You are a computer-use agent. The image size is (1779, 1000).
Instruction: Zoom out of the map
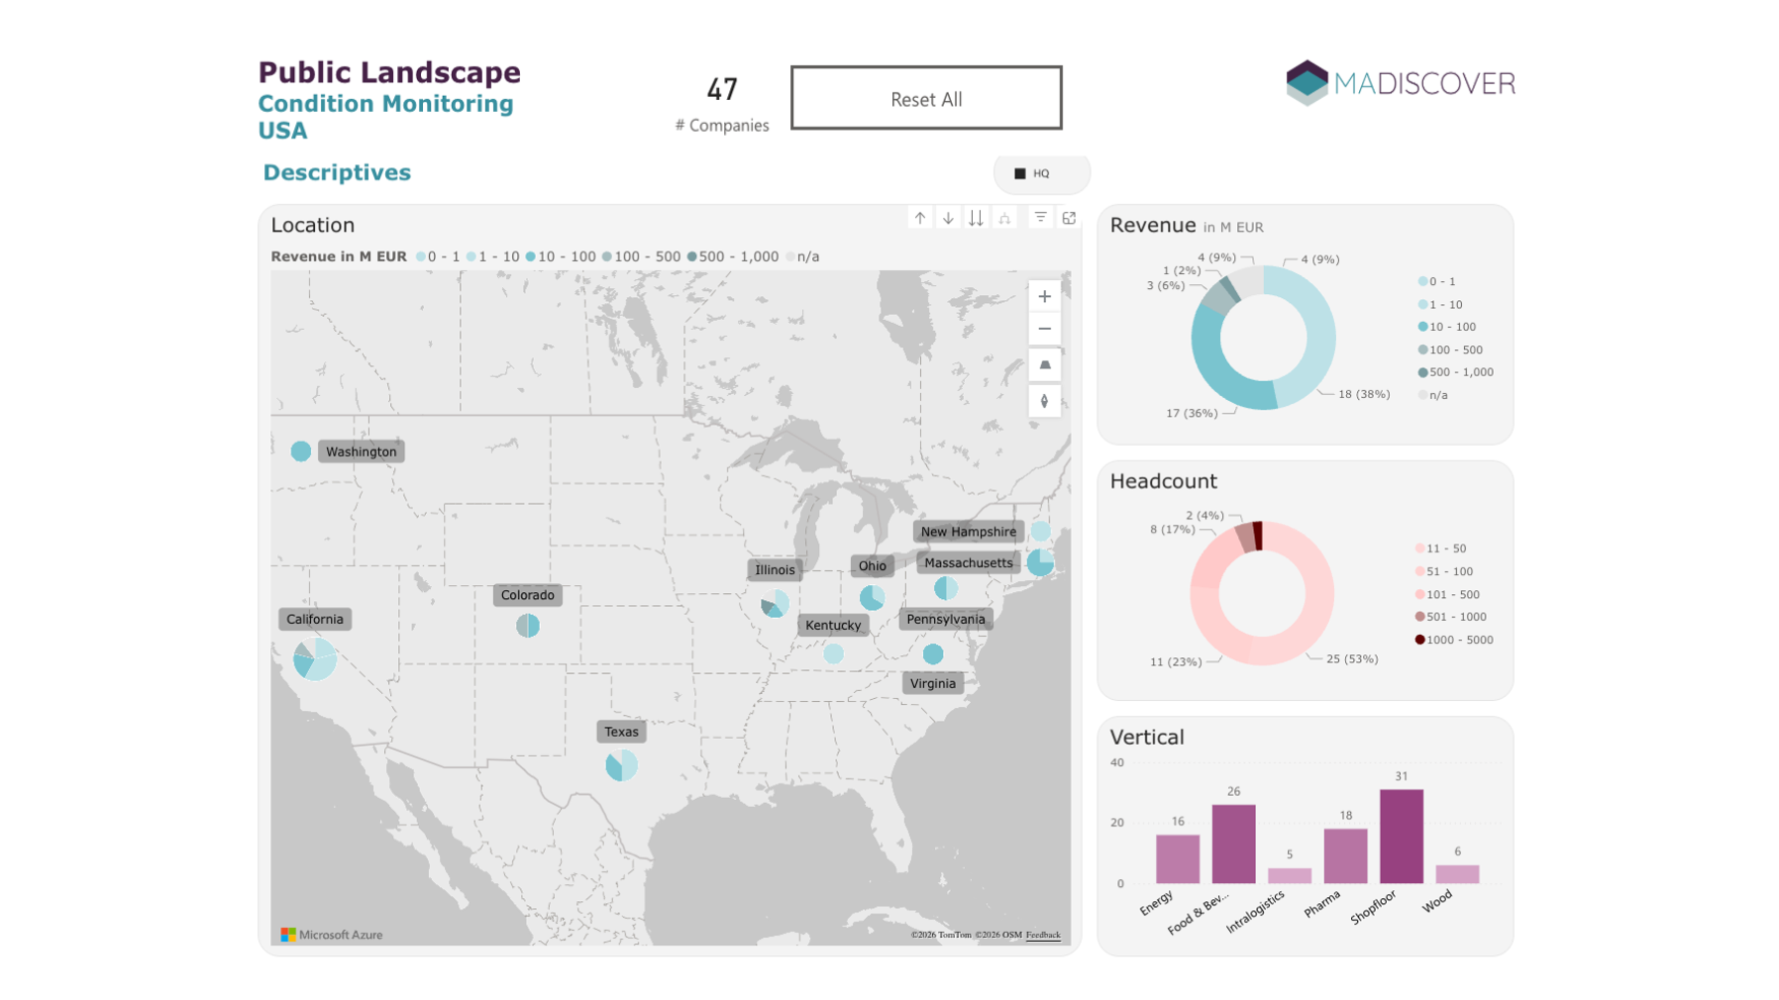1044,329
